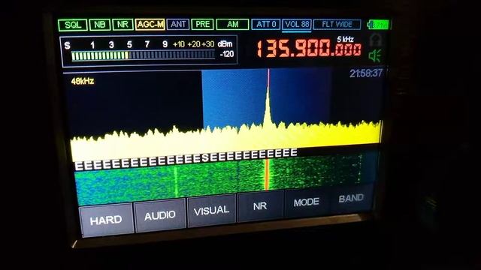Select the ATT 0 attenuator setting

click(266, 25)
